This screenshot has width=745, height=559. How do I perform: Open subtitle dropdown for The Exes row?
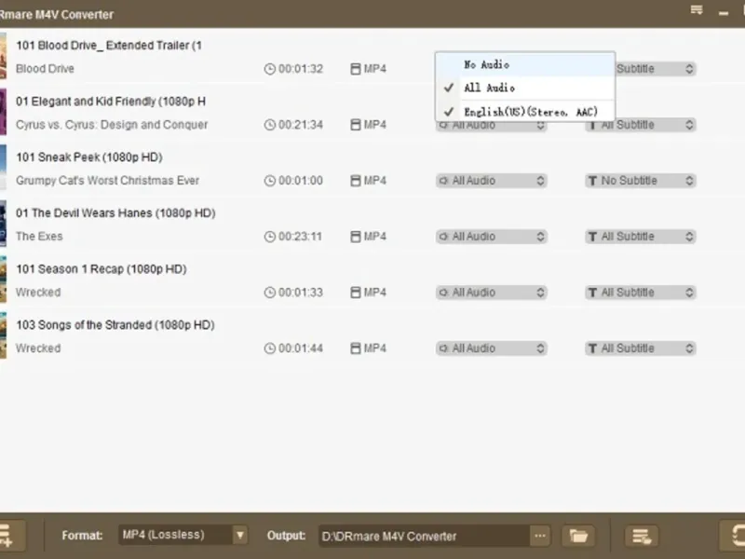click(x=641, y=237)
